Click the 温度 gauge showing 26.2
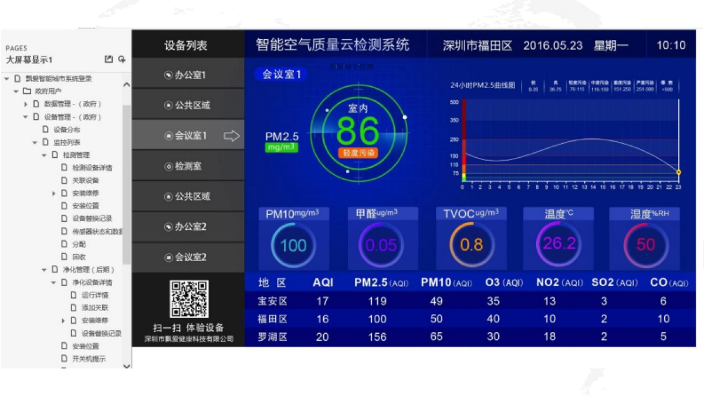The width and height of the screenshot is (704, 396). pos(557,242)
